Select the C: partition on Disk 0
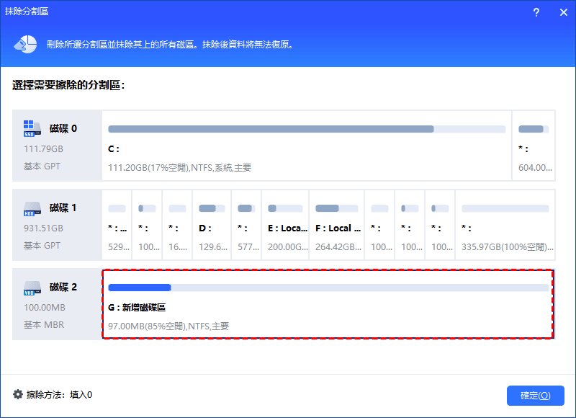 tap(307, 149)
